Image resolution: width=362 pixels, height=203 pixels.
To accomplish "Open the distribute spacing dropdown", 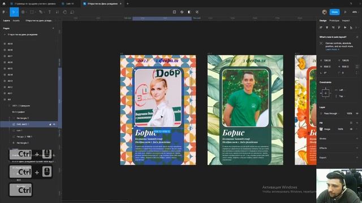I will tap(357, 28).
